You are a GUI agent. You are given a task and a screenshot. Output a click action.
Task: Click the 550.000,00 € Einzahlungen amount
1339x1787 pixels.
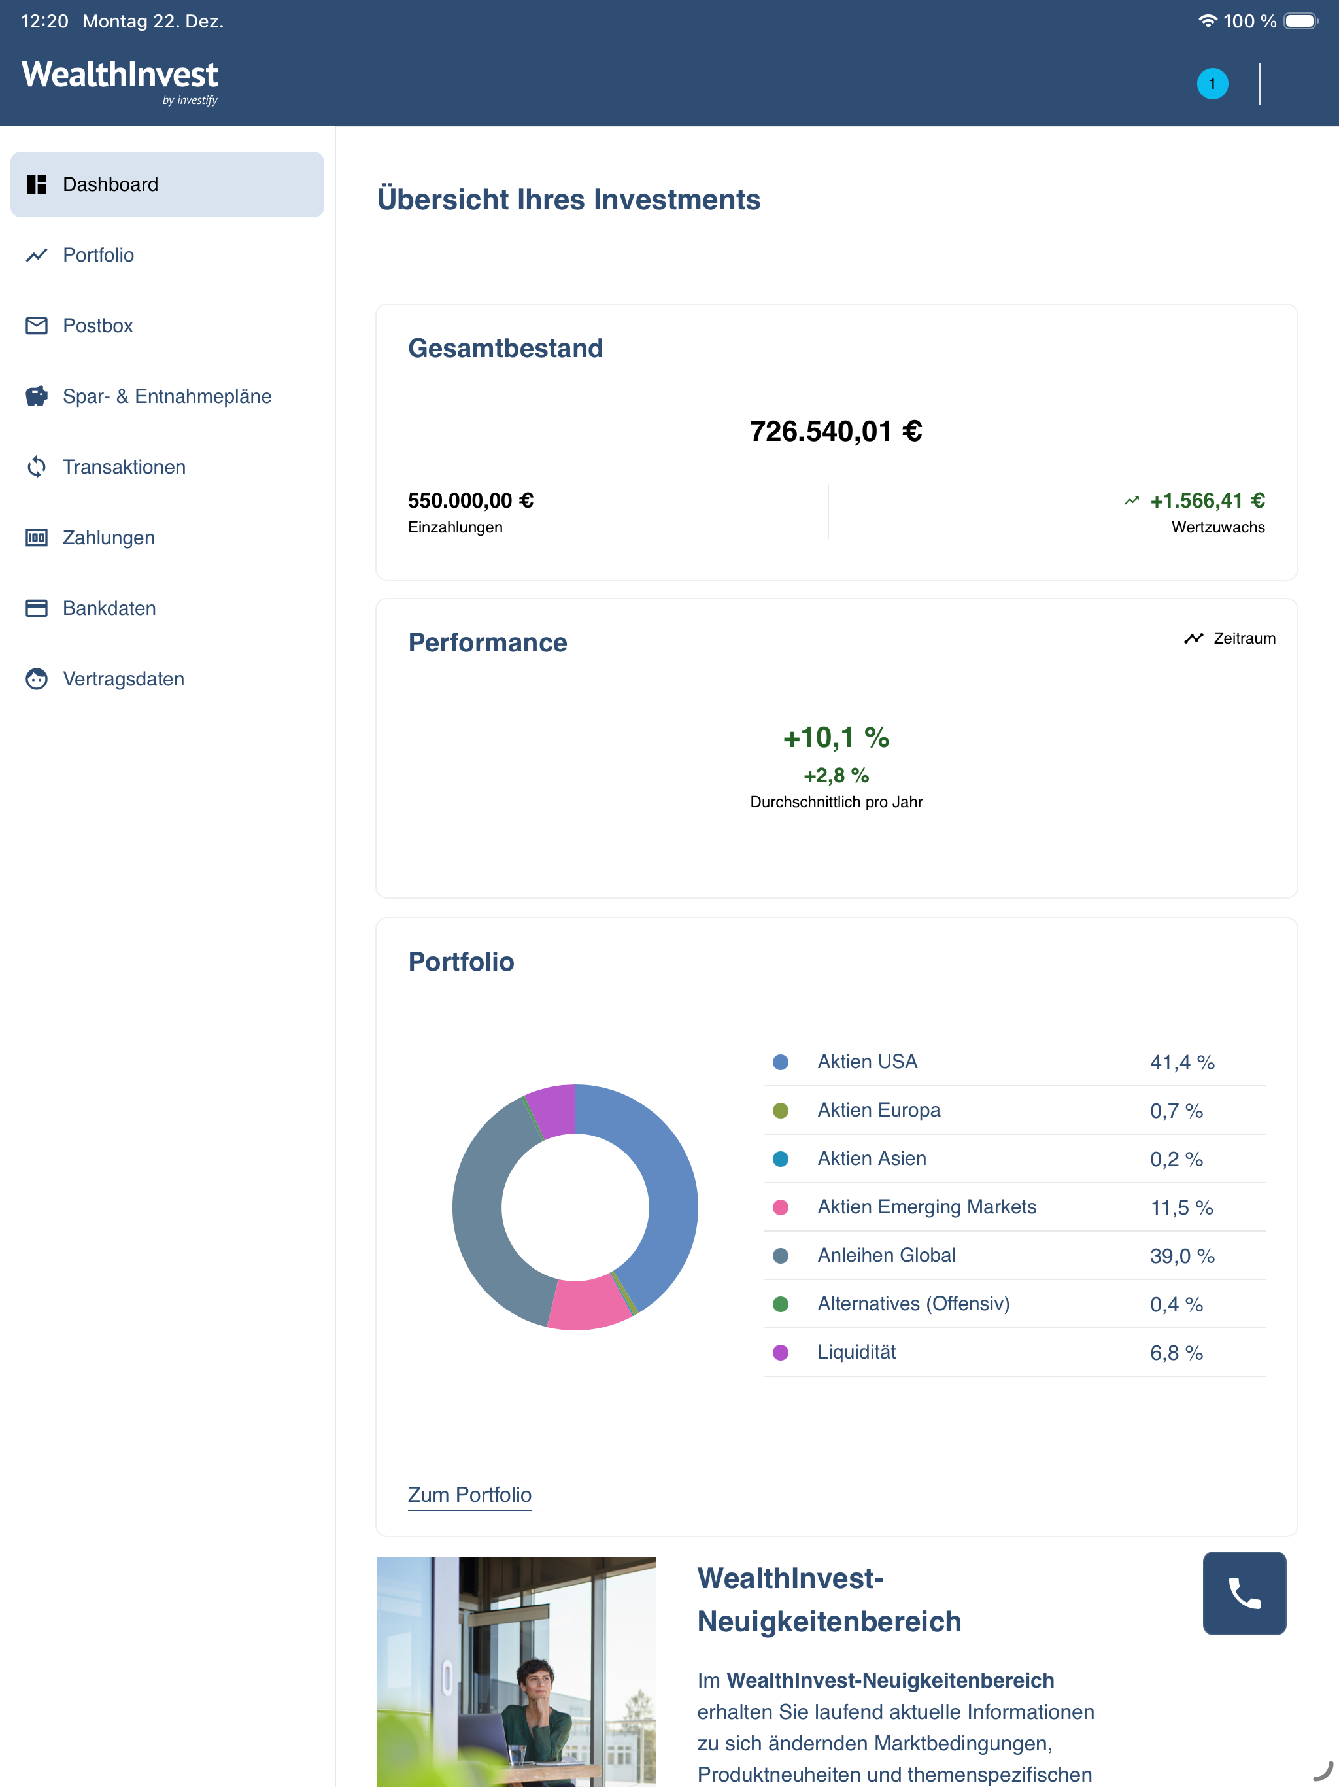click(x=470, y=501)
